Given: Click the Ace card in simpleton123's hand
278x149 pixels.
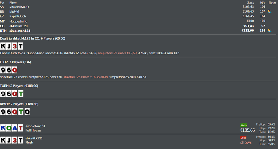Looking at the screenshot, I should click(15, 128).
